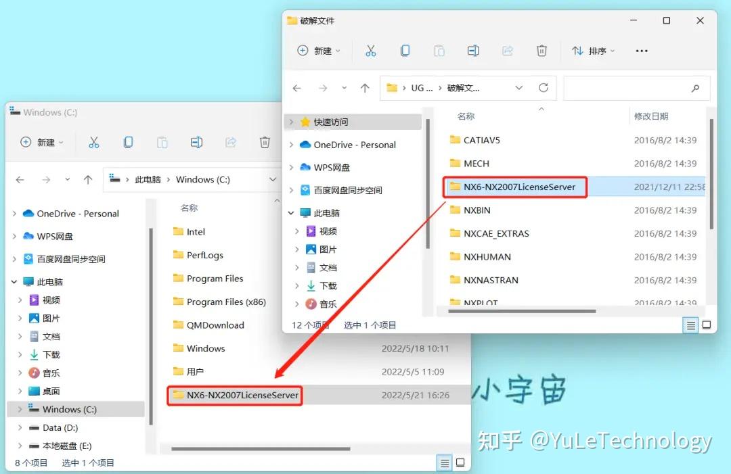
Task: Select the Cut icon in 破解文件 toolbar
Action: pyautogui.click(x=371, y=51)
